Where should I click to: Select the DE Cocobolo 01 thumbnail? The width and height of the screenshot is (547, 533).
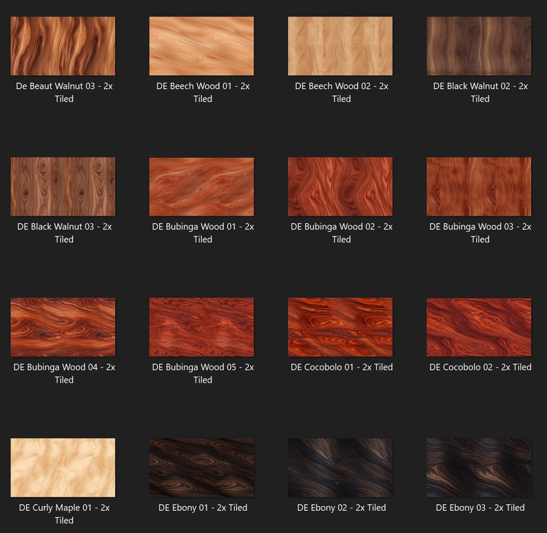340,327
